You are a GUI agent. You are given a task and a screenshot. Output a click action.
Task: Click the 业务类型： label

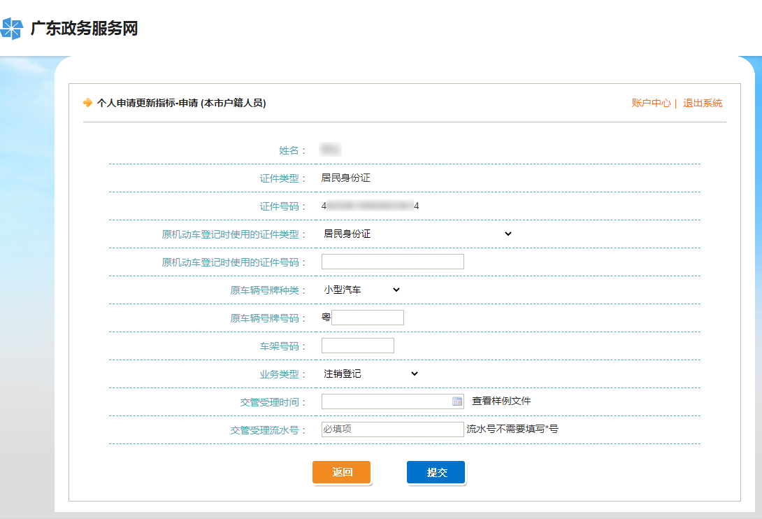283,374
